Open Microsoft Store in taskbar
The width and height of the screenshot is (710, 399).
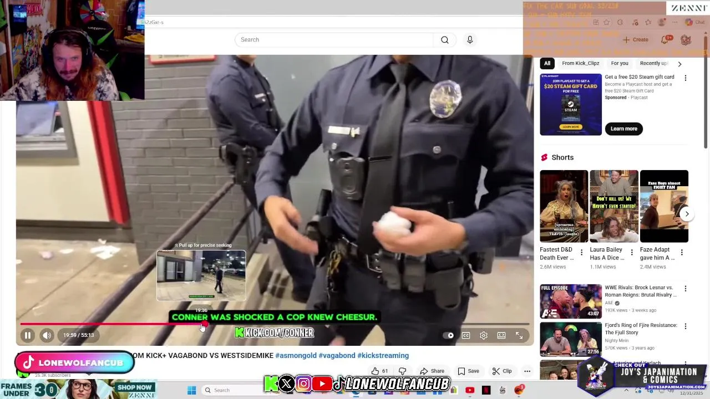click(x=454, y=390)
